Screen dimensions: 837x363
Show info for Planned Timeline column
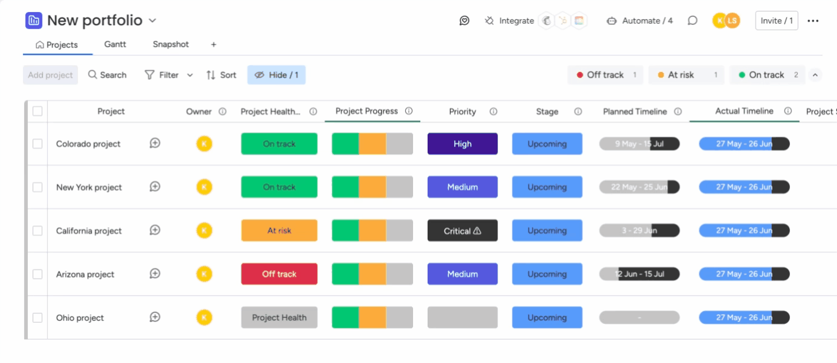tap(678, 112)
